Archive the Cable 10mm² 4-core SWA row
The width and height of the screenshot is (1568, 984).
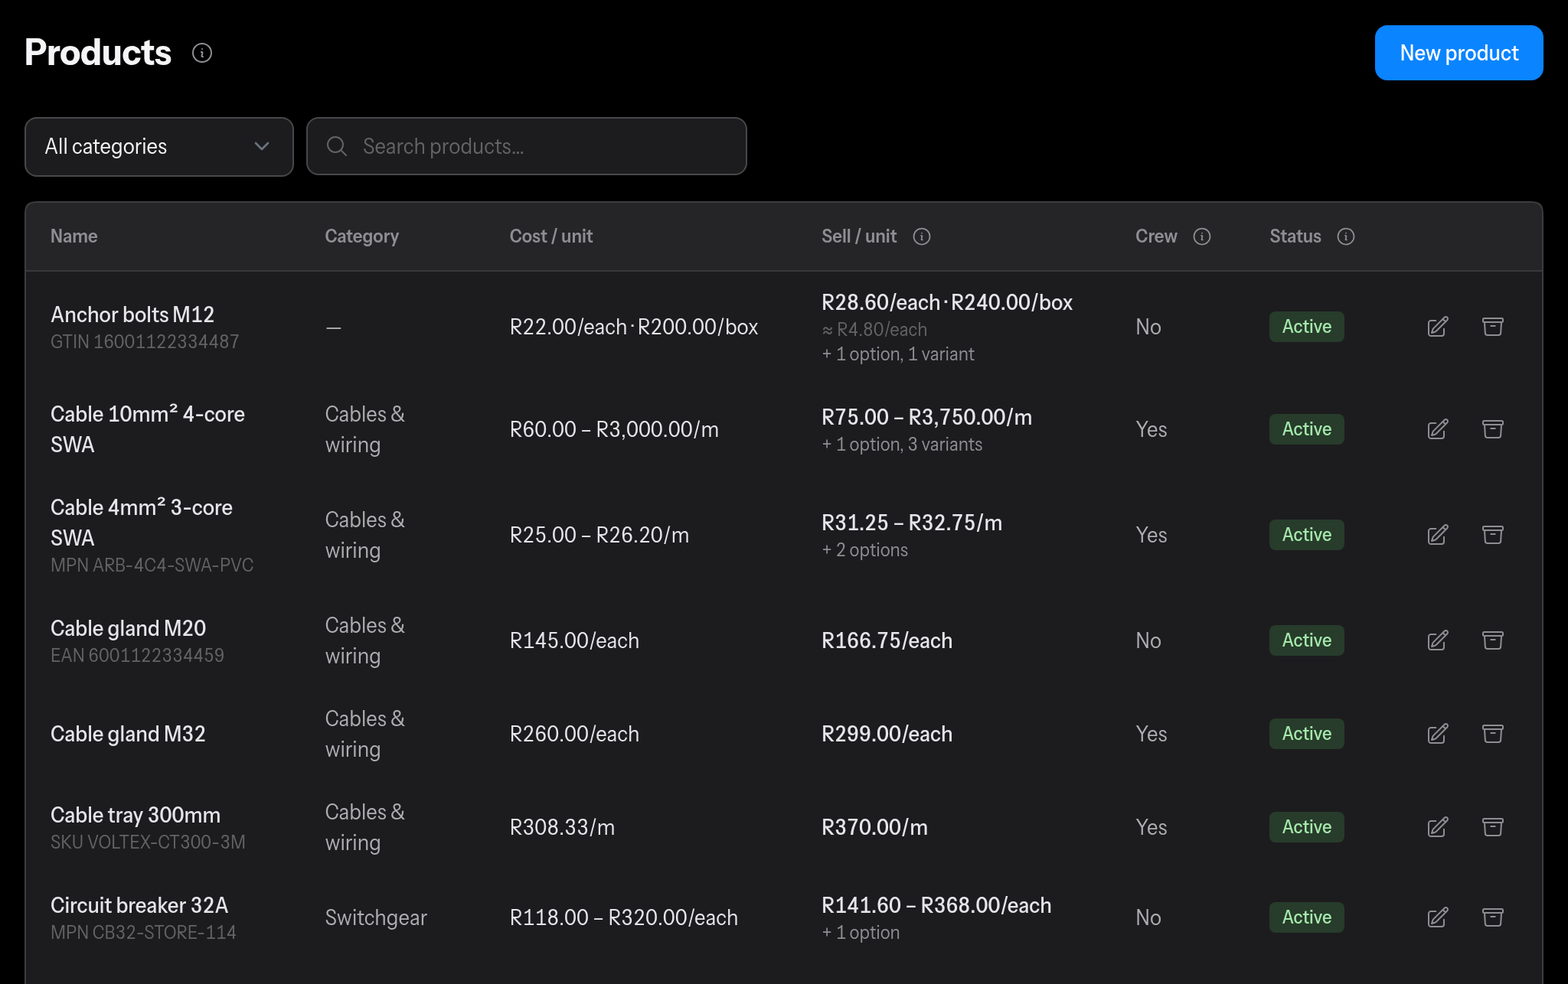[1493, 429]
